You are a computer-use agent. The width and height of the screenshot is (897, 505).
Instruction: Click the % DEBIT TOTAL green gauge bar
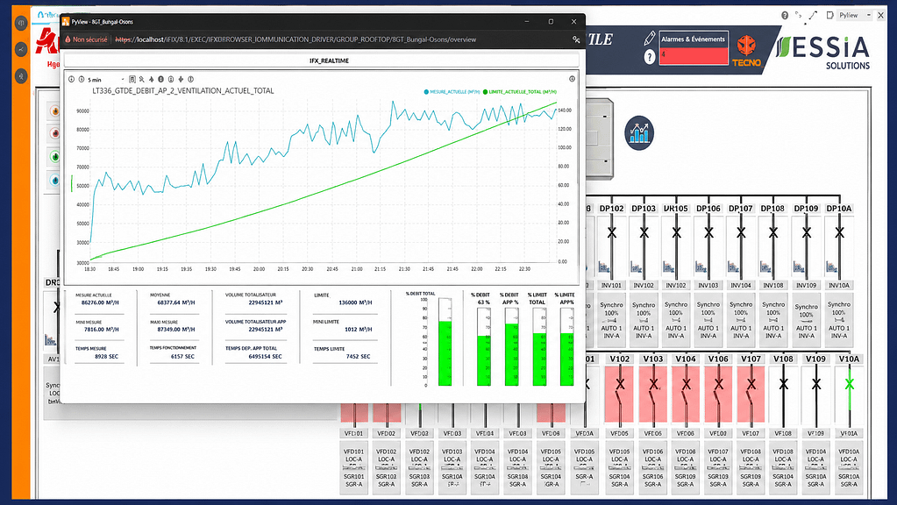[x=445, y=352]
